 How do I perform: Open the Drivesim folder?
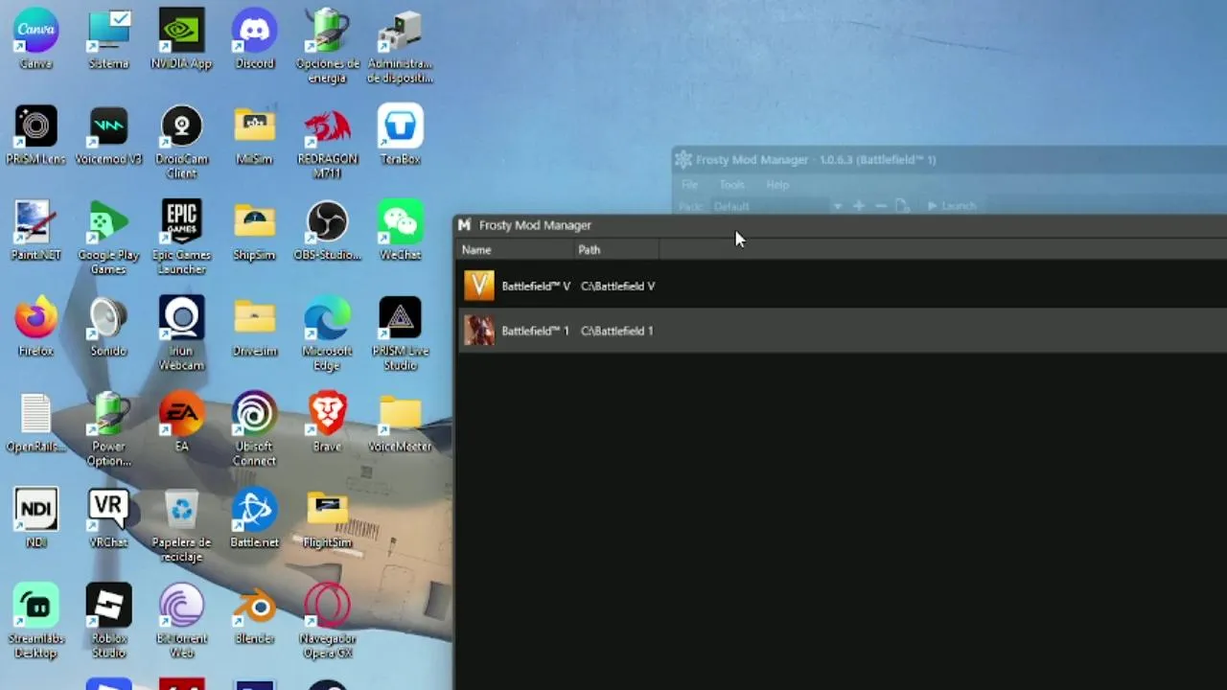coord(254,326)
